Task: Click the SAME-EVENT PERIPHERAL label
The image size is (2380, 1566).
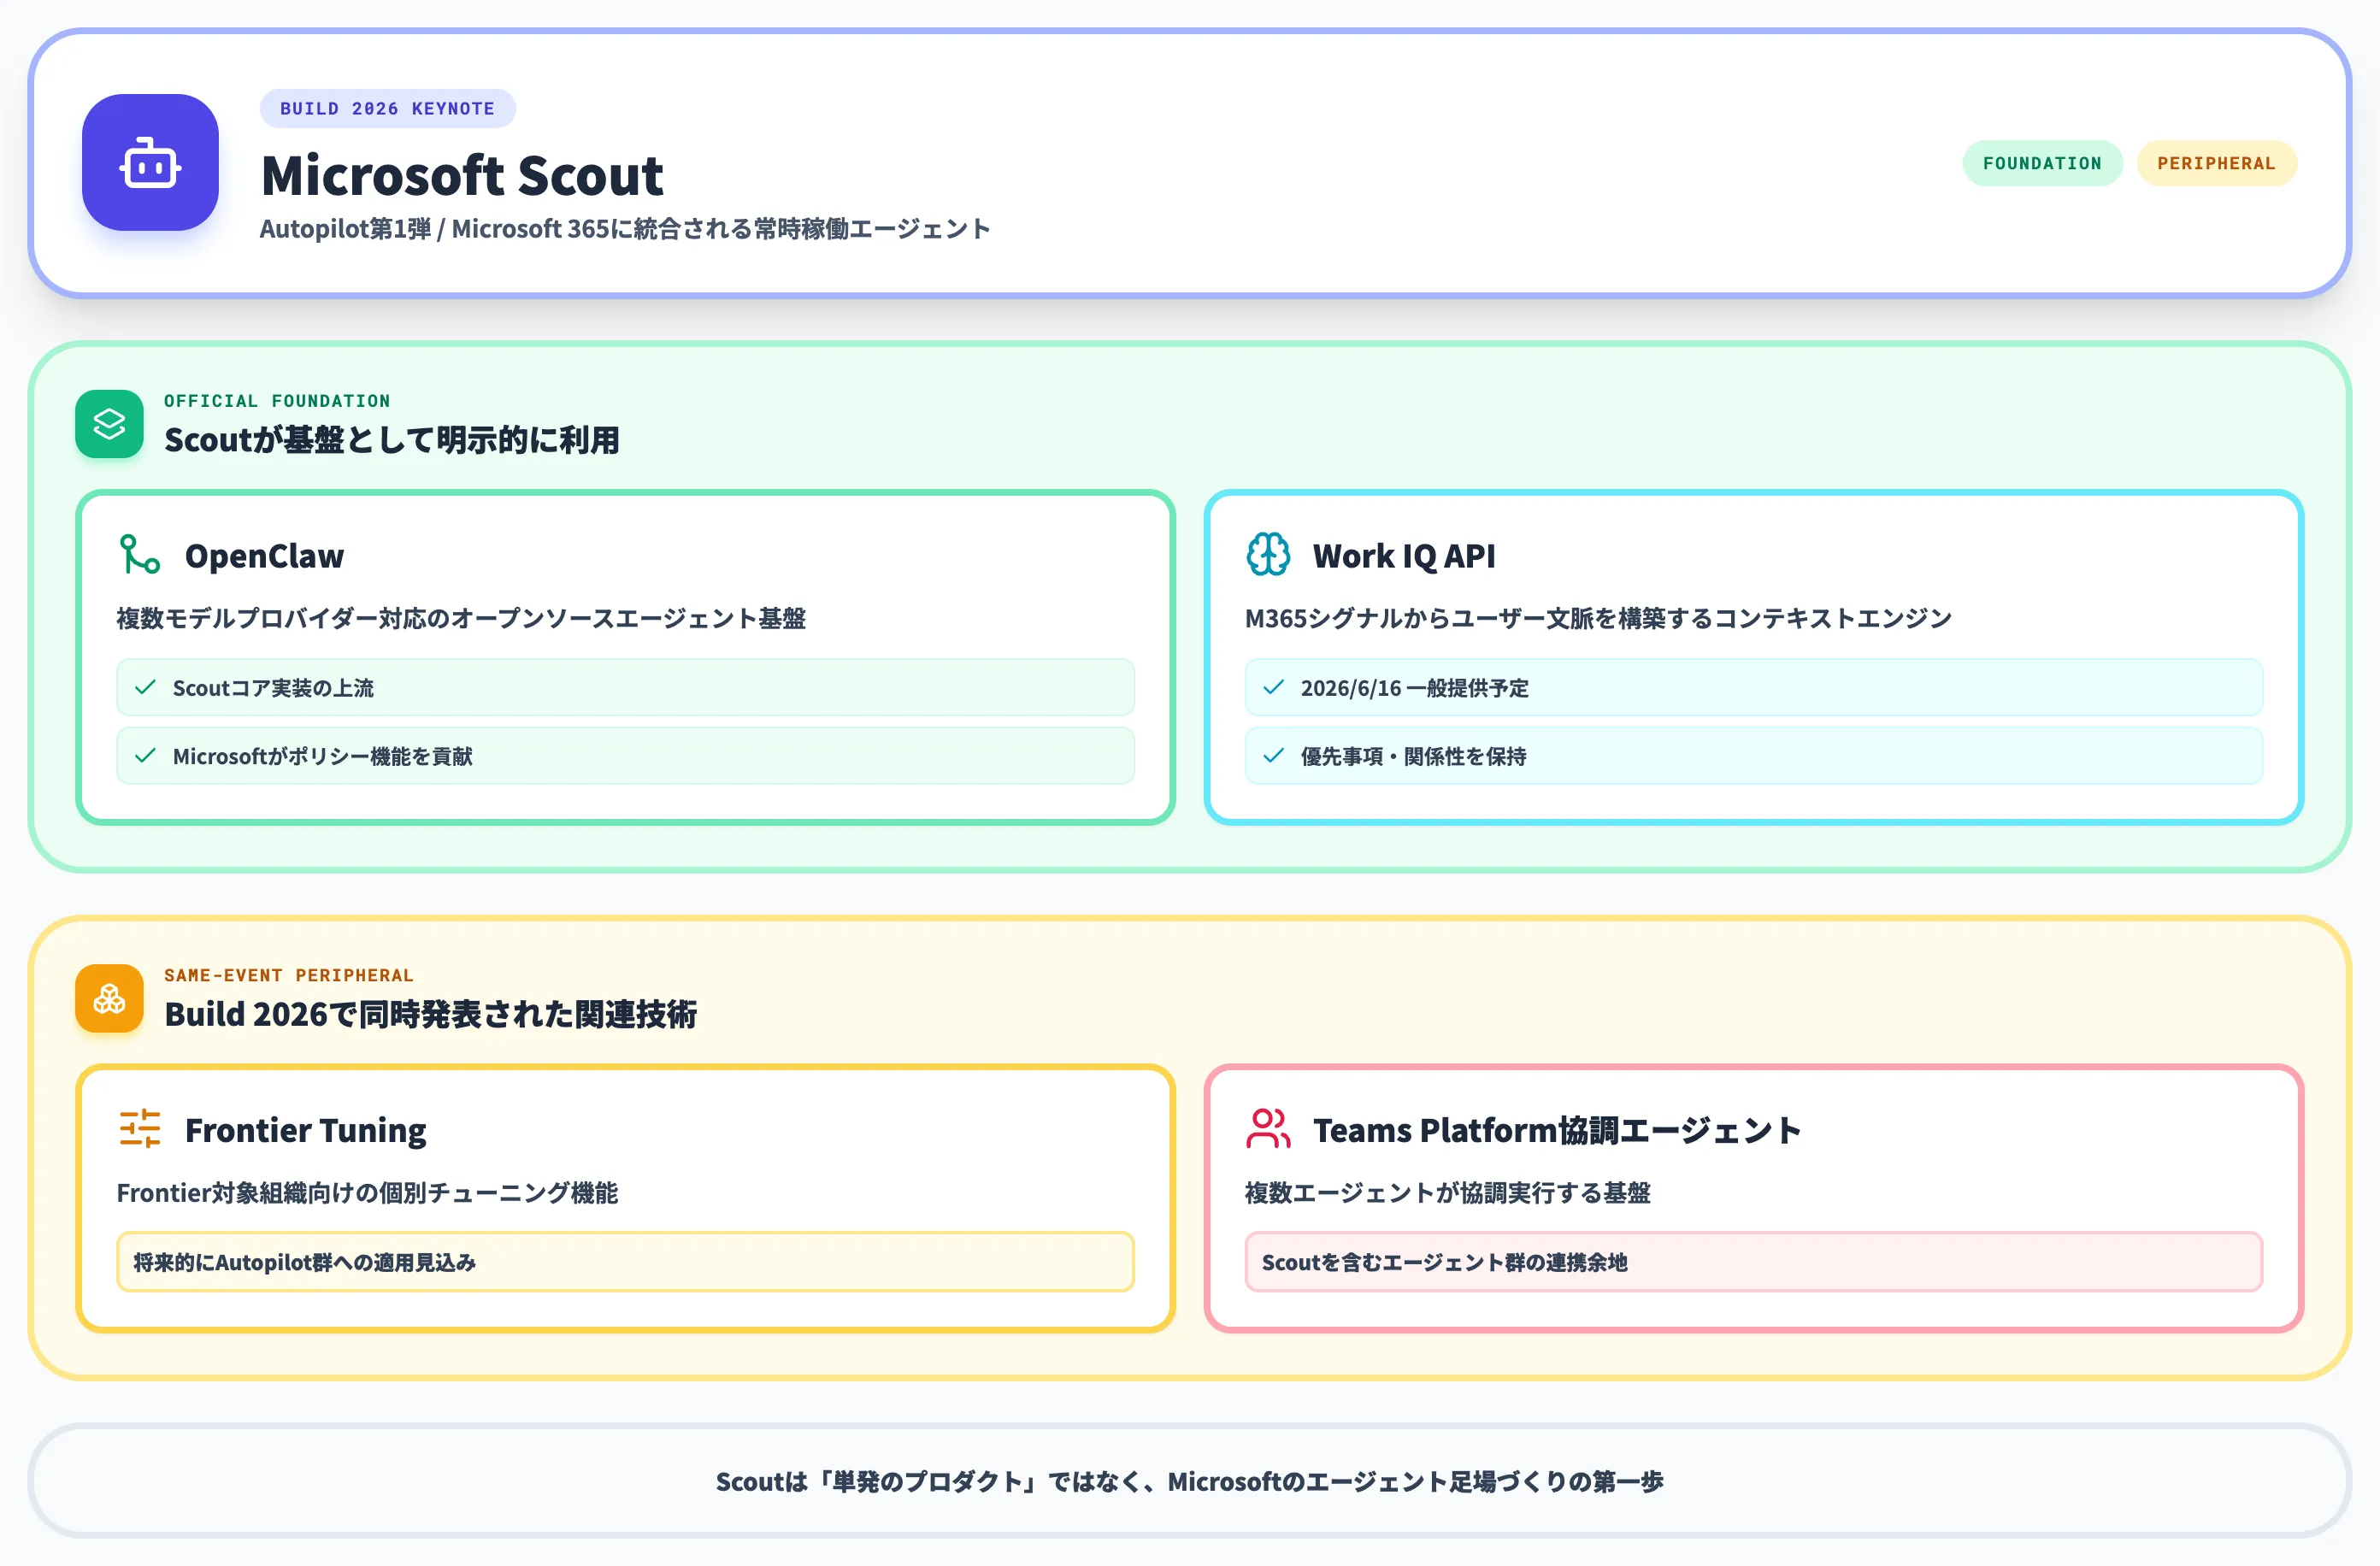Action: pos(289,975)
